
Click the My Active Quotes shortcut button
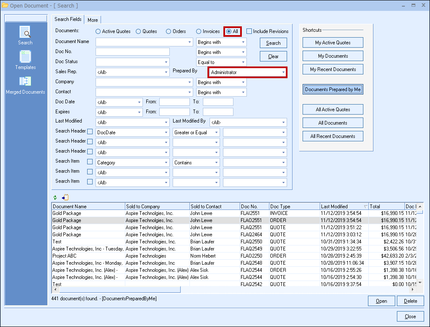point(333,43)
